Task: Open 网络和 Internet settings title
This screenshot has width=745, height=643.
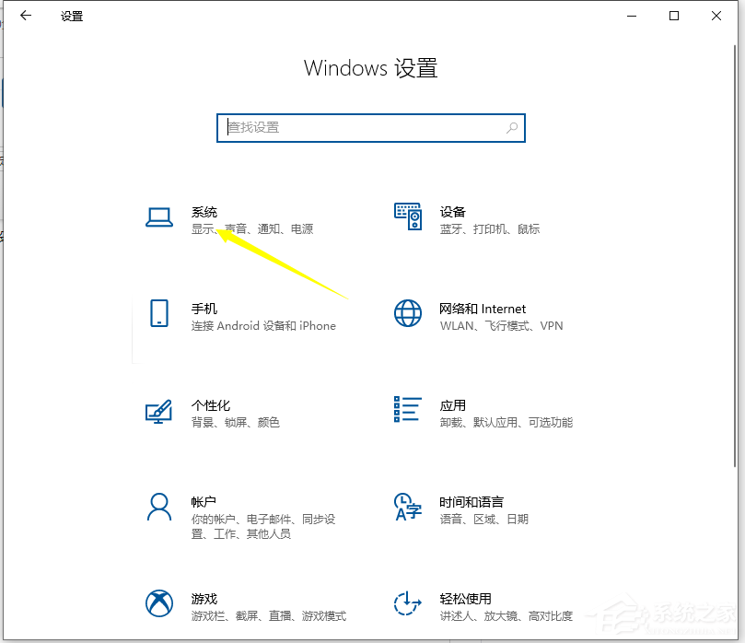Action: pyautogui.click(x=483, y=309)
